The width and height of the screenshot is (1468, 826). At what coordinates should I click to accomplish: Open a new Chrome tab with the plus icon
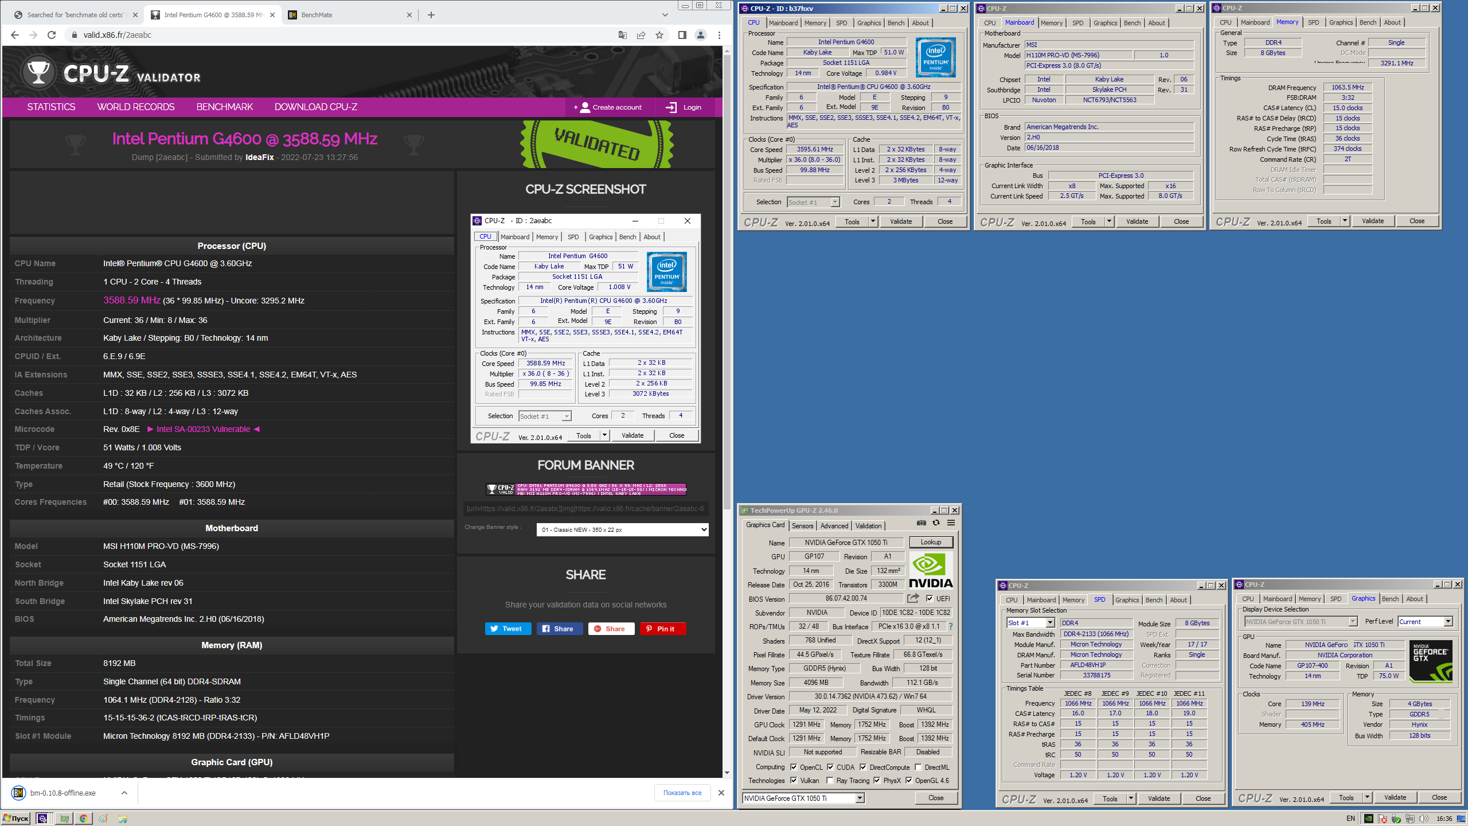(431, 15)
